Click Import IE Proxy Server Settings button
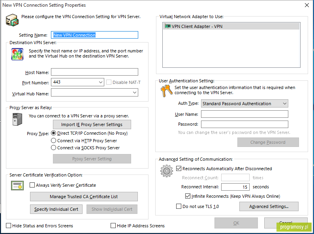 click(92, 124)
